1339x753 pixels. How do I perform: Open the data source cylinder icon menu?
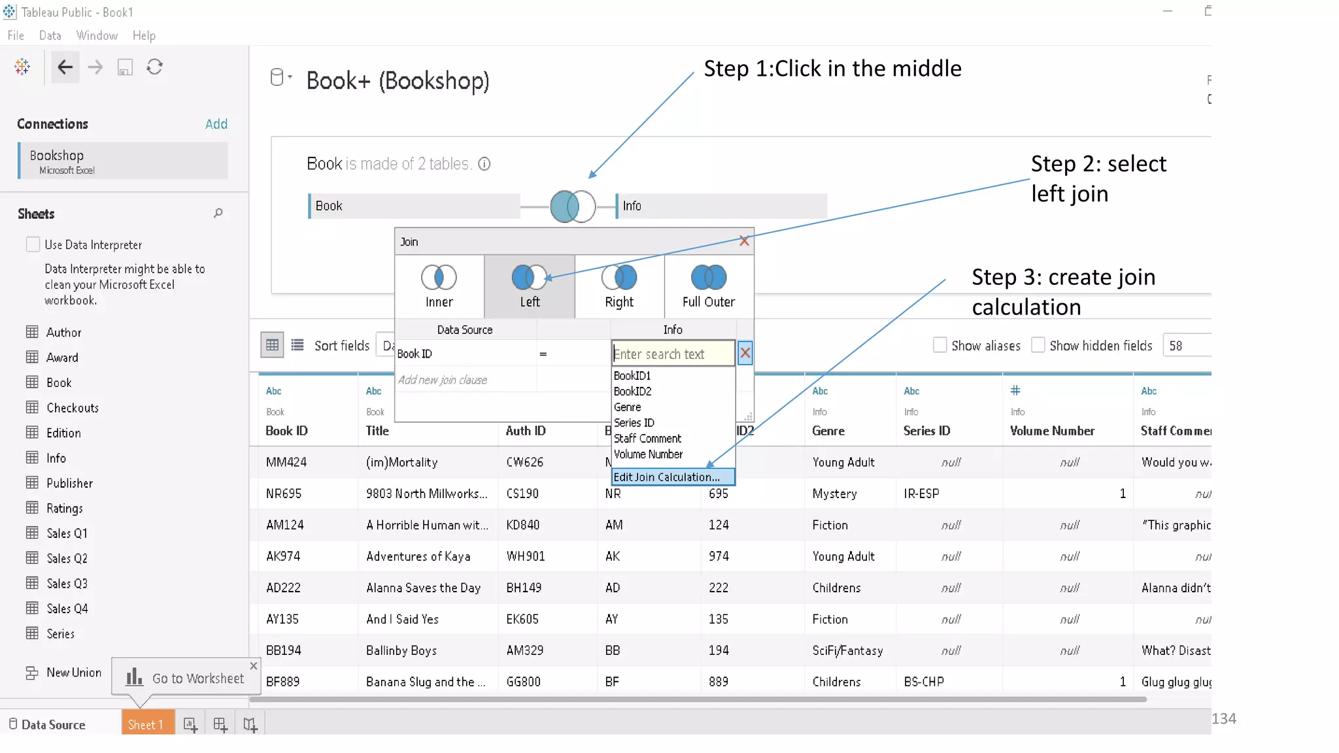[281, 77]
